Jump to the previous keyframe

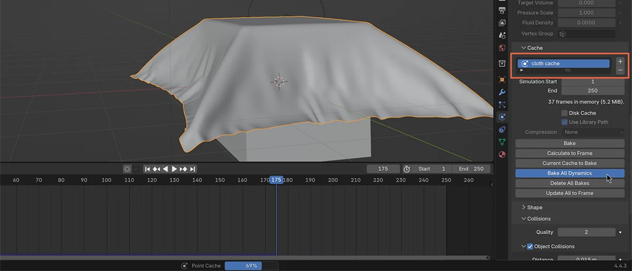point(156,169)
